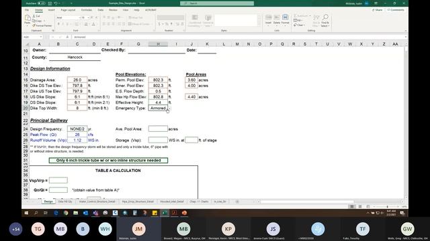Open Water_Control_Structure_Detail sheet tab

coord(97,202)
